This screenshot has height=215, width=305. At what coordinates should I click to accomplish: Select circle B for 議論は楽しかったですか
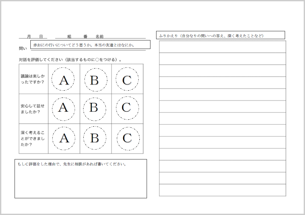[x=96, y=80]
